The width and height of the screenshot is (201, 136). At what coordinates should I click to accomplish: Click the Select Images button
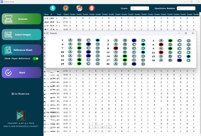22,35
